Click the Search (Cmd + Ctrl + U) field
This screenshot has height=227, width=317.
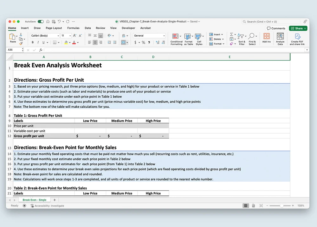point(271,22)
